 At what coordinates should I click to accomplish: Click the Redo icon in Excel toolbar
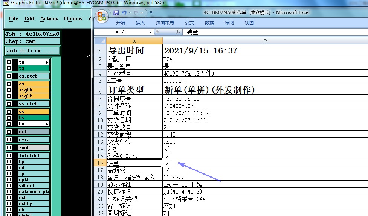tap(136, 13)
